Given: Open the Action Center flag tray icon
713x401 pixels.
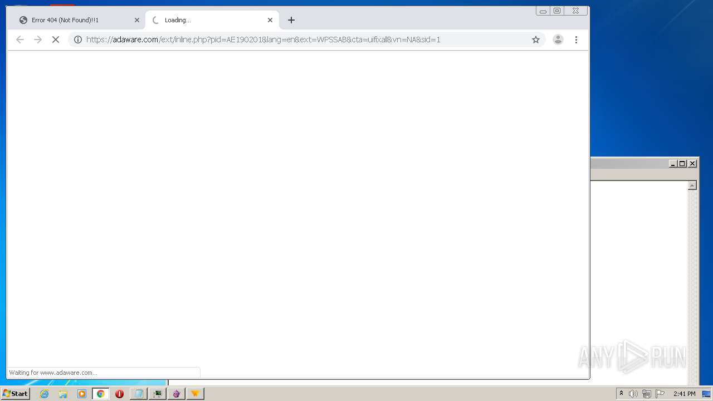Looking at the screenshot, I should tap(660, 394).
